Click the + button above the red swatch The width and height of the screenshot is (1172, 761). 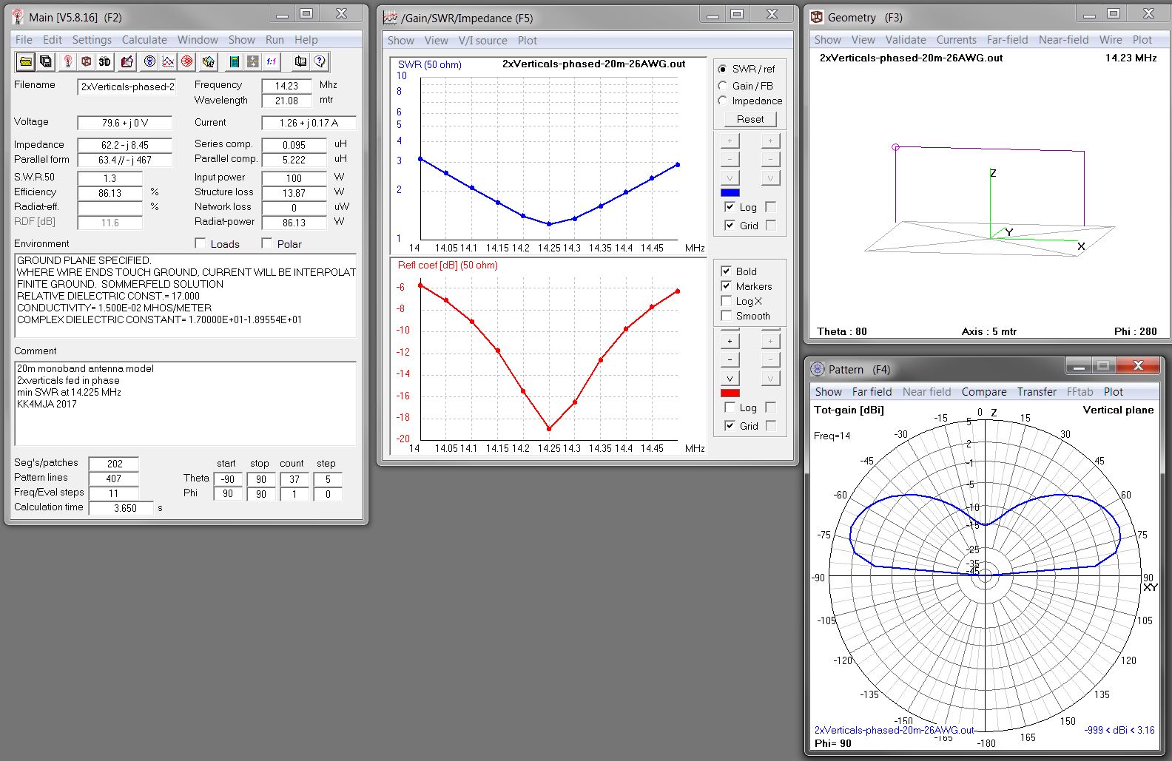pos(730,341)
